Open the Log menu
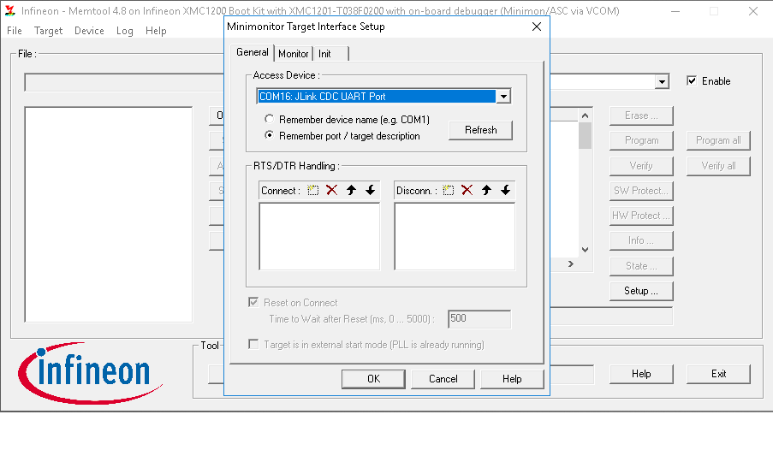773x450 pixels. tap(125, 31)
